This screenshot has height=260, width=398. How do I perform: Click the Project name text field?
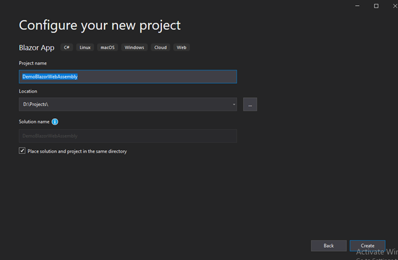pos(128,77)
